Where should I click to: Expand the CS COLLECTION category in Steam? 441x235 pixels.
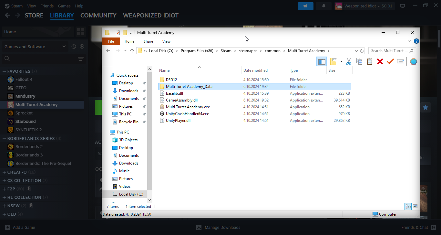point(4,180)
